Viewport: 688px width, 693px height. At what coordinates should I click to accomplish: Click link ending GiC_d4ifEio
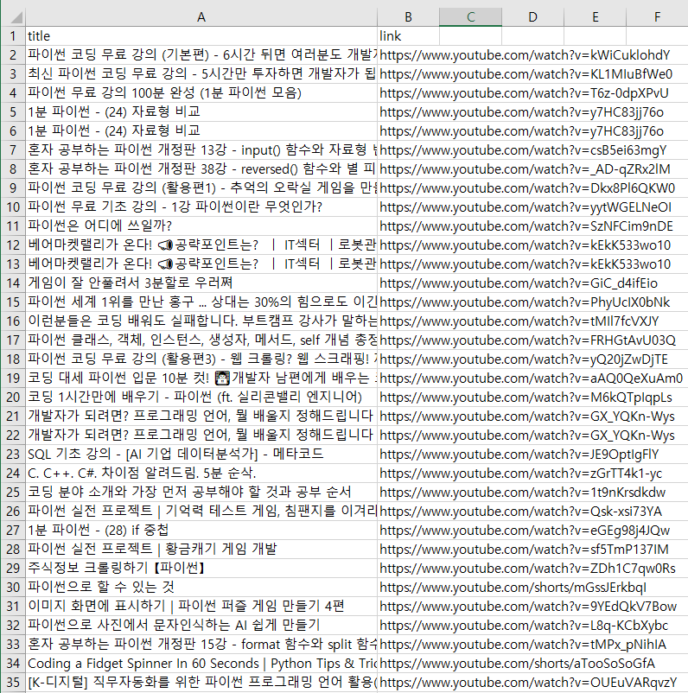pos(519,283)
